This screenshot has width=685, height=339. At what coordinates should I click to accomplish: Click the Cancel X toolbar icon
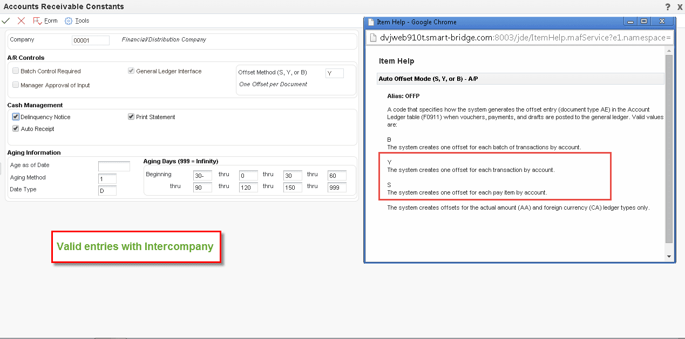[21, 21]
